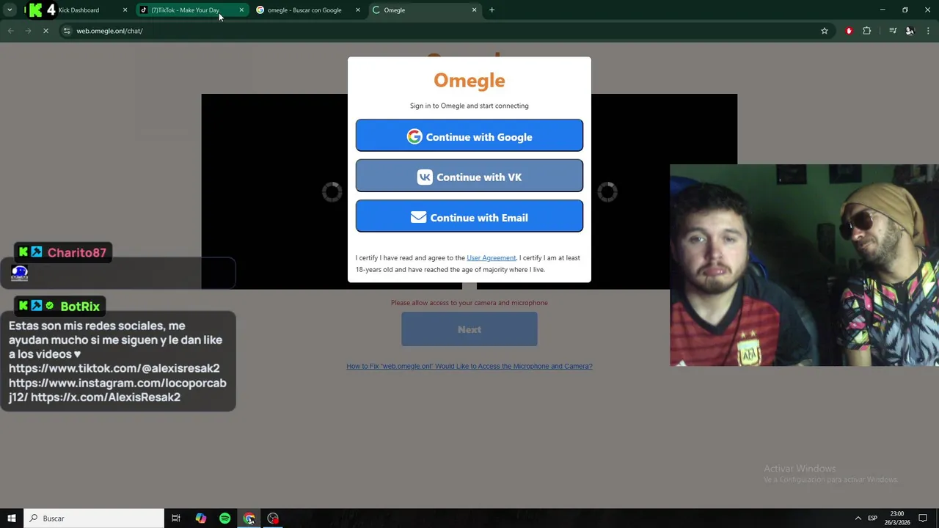This screenshot has height=528, width=939.
Task: Focus the address bar with web.omegle.onl URL
Action: click(440, 31)
